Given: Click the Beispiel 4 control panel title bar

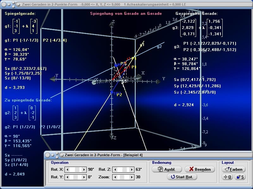Looking at the screenshot, I should (x=148, y=155).
